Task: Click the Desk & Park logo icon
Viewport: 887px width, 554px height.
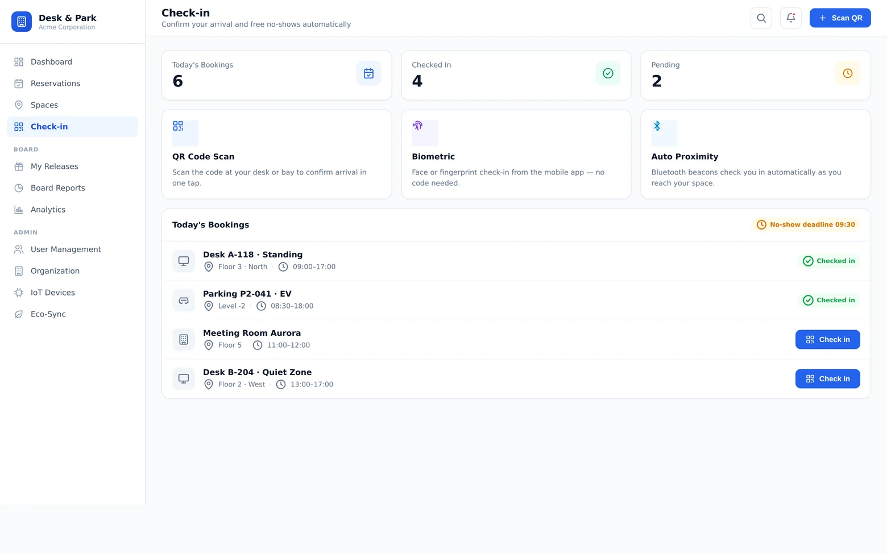Action: 22,22
